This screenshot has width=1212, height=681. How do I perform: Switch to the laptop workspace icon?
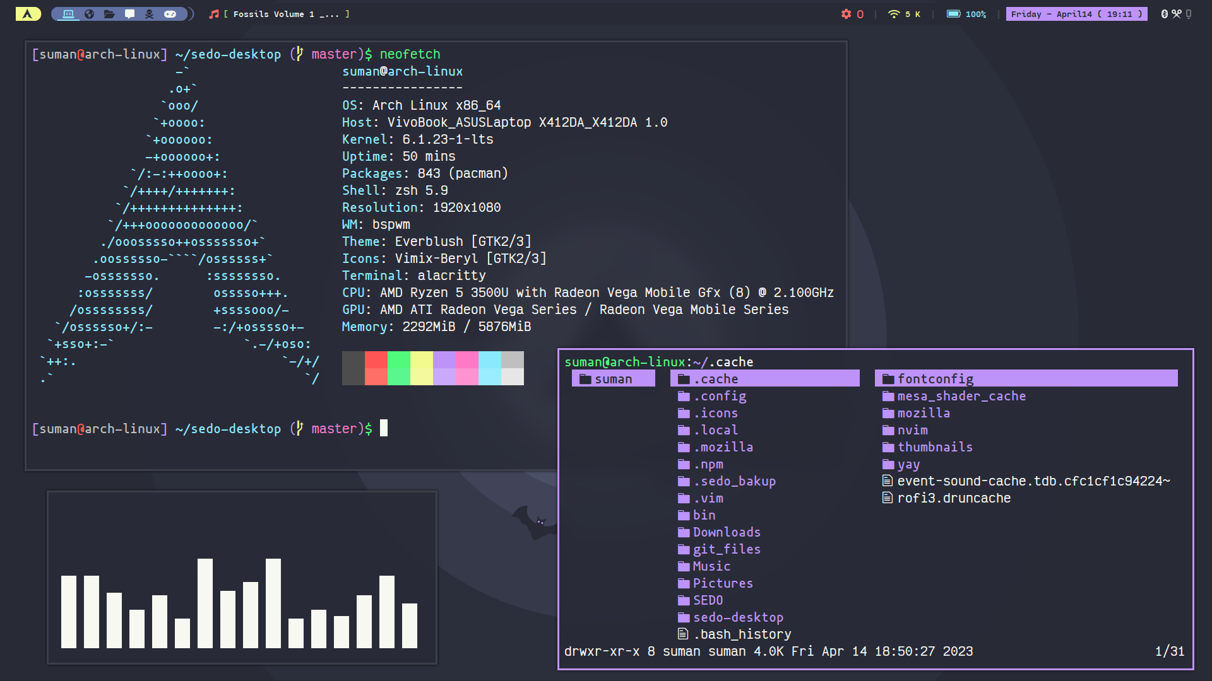(68, 14)
